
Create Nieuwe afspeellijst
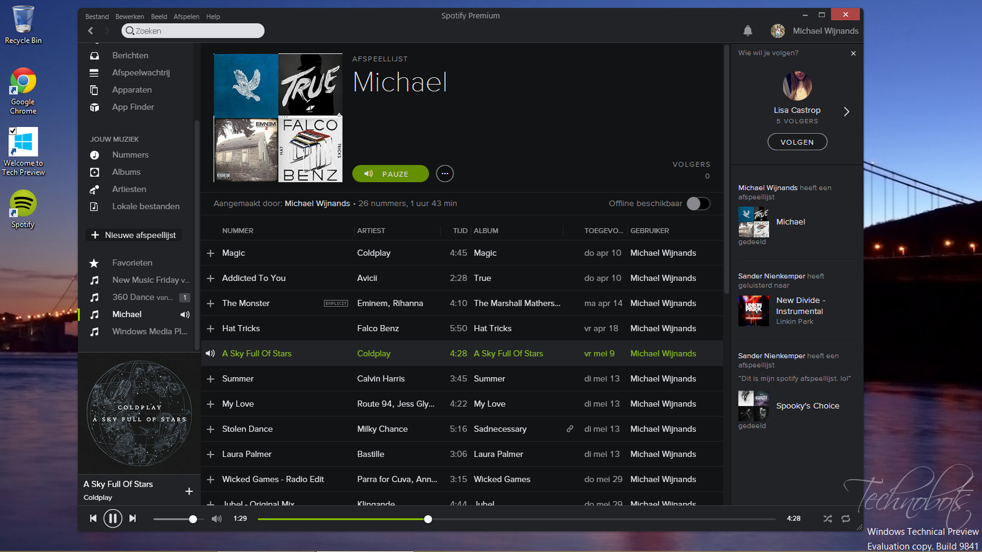click(133, 235)
